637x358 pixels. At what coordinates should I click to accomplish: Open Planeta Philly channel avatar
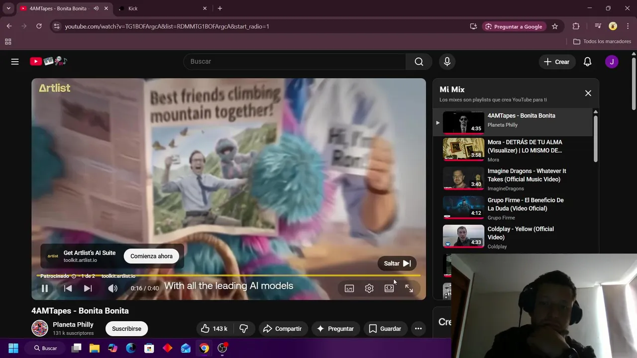click(x=40, y=328)
